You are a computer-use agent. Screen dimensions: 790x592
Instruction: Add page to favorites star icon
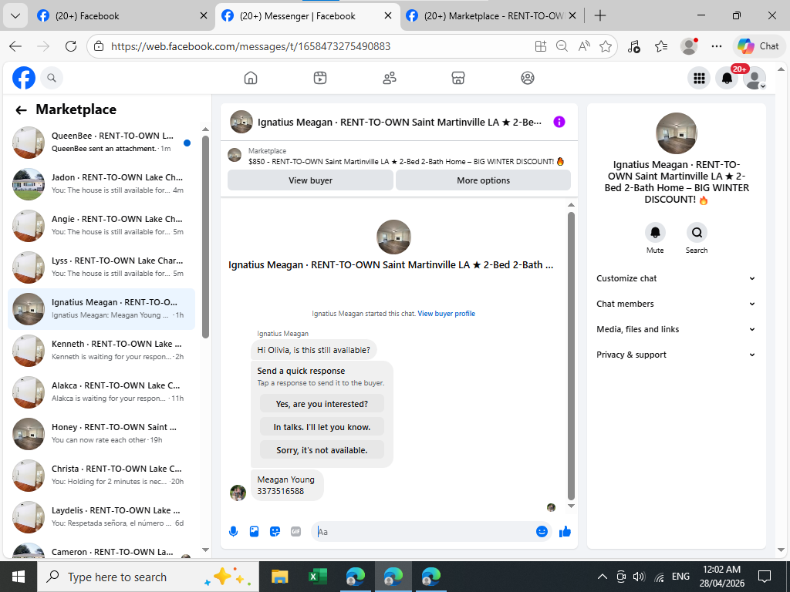tap(606, 46)
